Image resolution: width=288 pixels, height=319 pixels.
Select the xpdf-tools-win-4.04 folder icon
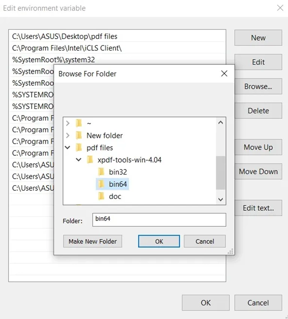[x=90, y=160]
